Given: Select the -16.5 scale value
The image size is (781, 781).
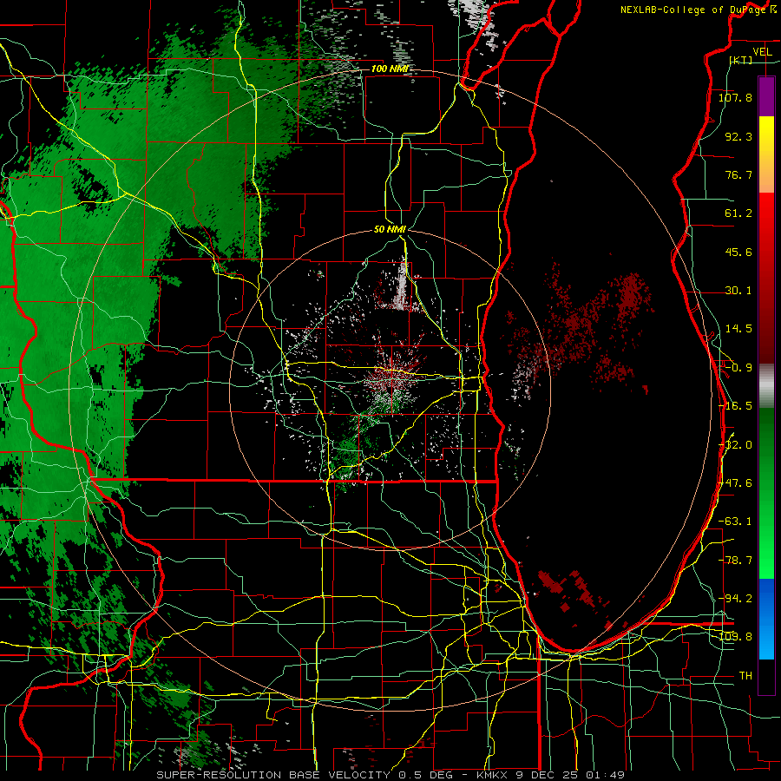Looking at the screenshot, I should 735,406.
